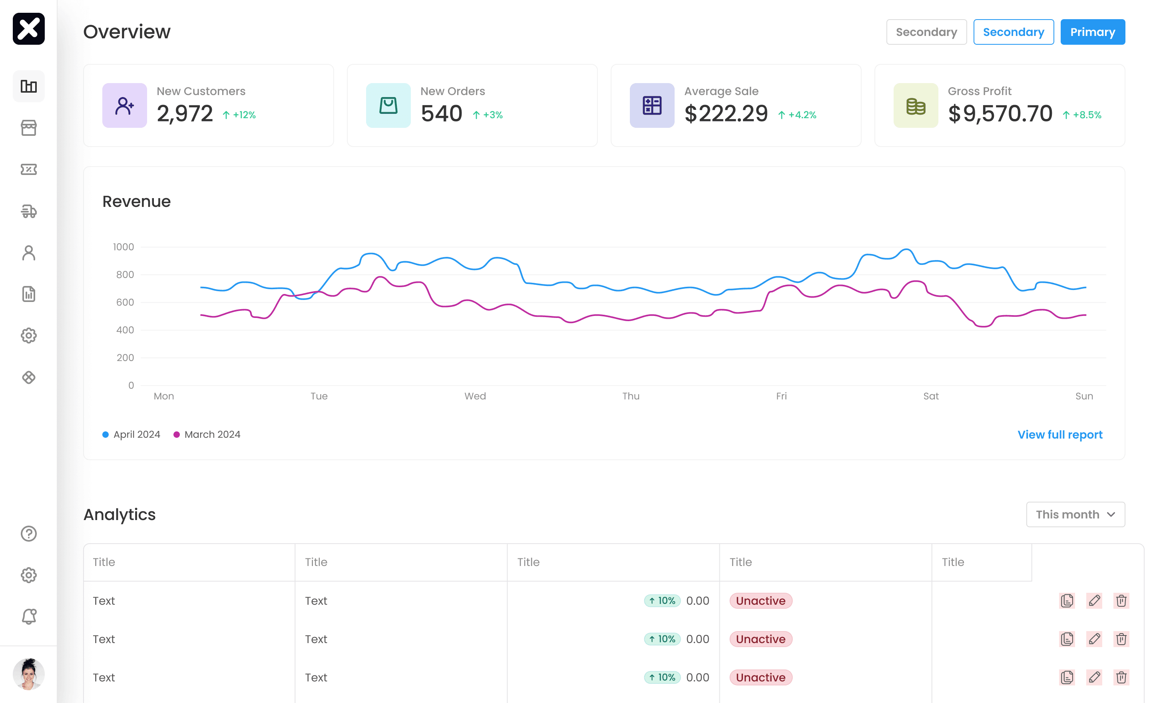Viewport: 1151px width, 703px height.
Task: Edit the second analytics table row
Action: pos(1094,639)
